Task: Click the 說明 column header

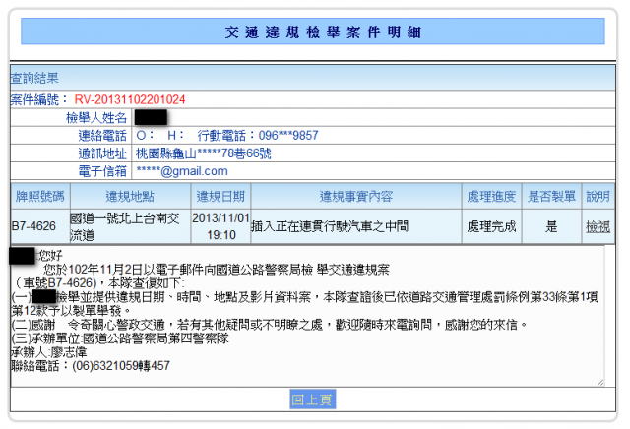Action: coord(598,196)
